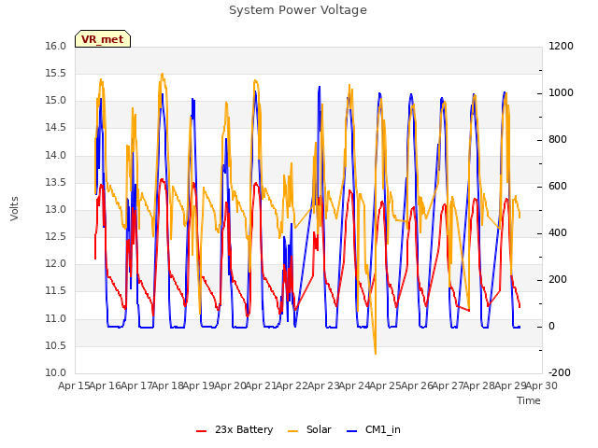Click the orange Solar legend swatch

pyautogui.click(x=292, y=431)
